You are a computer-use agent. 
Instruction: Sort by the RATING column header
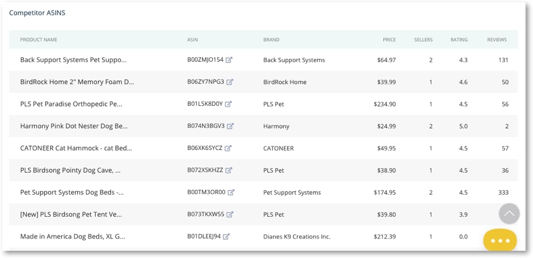(x=459, y=40)
